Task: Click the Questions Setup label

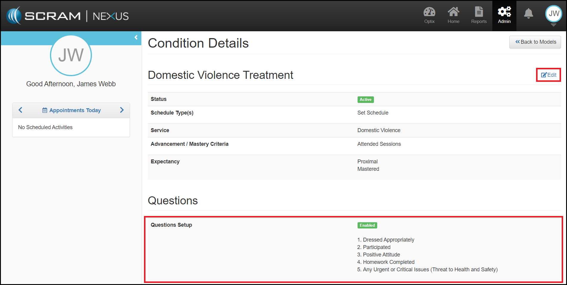Action: tap(171, 225)
